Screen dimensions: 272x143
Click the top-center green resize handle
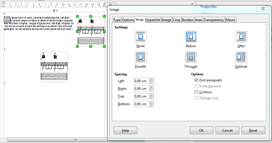click(91, 16)
